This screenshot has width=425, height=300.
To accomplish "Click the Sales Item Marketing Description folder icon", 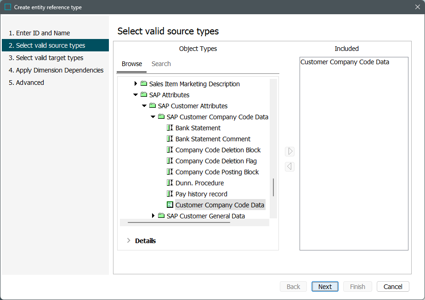I will pos(144,83).
